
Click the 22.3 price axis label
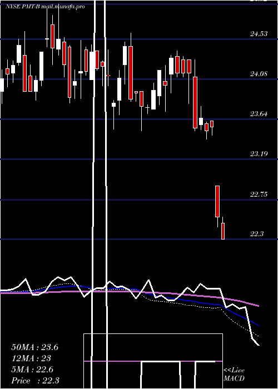pyautogui.click(x=257, y=234)
